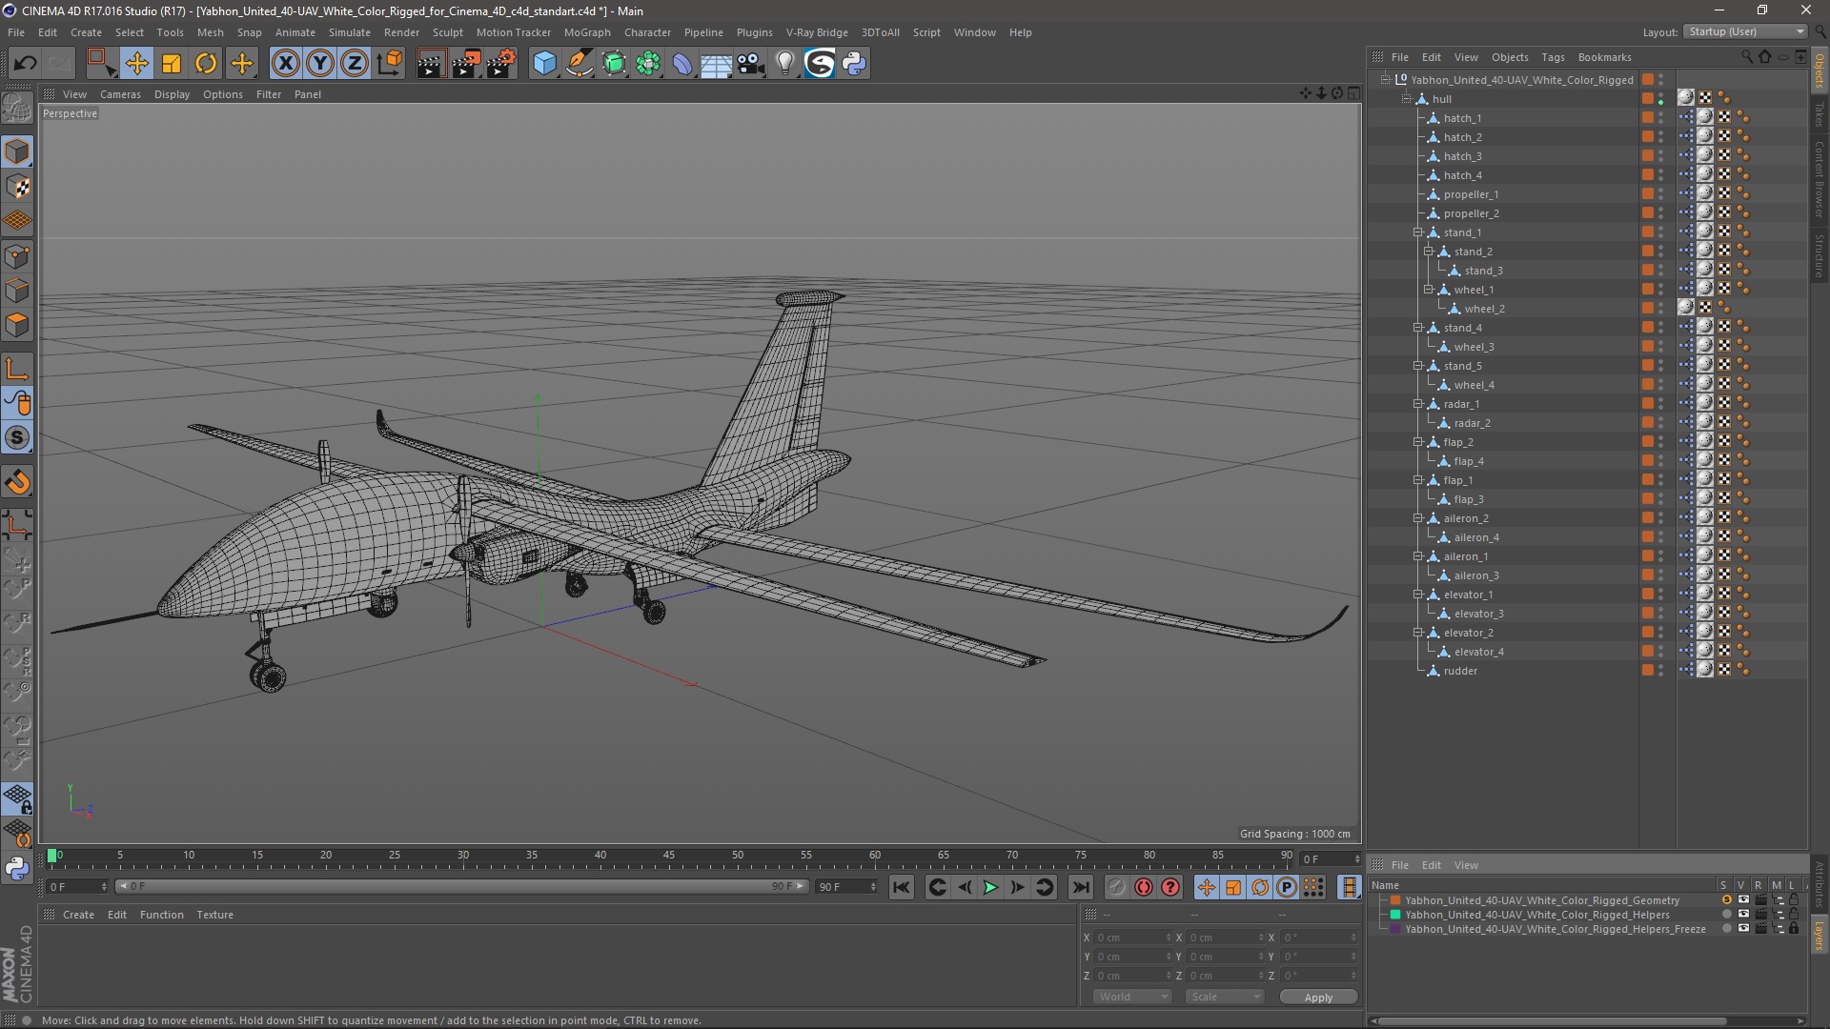Go to end of animation

click(x=1080, y=887)
